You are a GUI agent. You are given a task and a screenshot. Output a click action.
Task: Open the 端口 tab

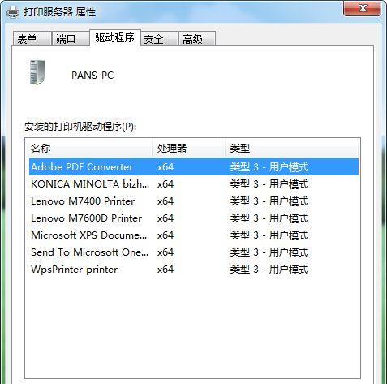tap(71, 39)
